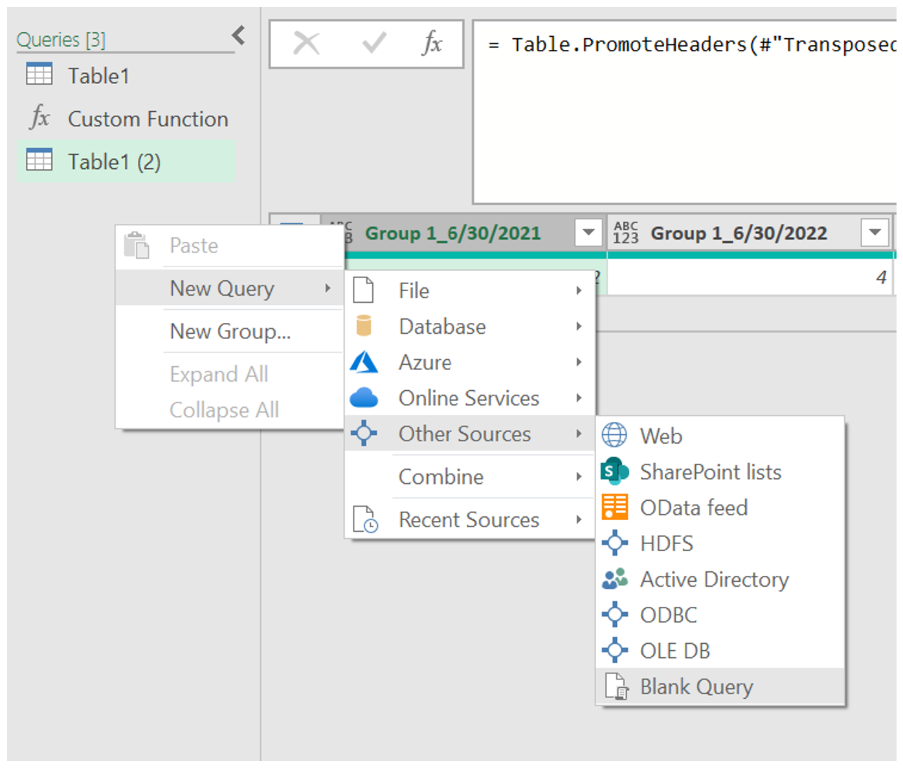The image size is (903, 768).
Task: Click the checkmark confirm icon in formula bar
Action: pyautogui.click(x=373, y=44)
